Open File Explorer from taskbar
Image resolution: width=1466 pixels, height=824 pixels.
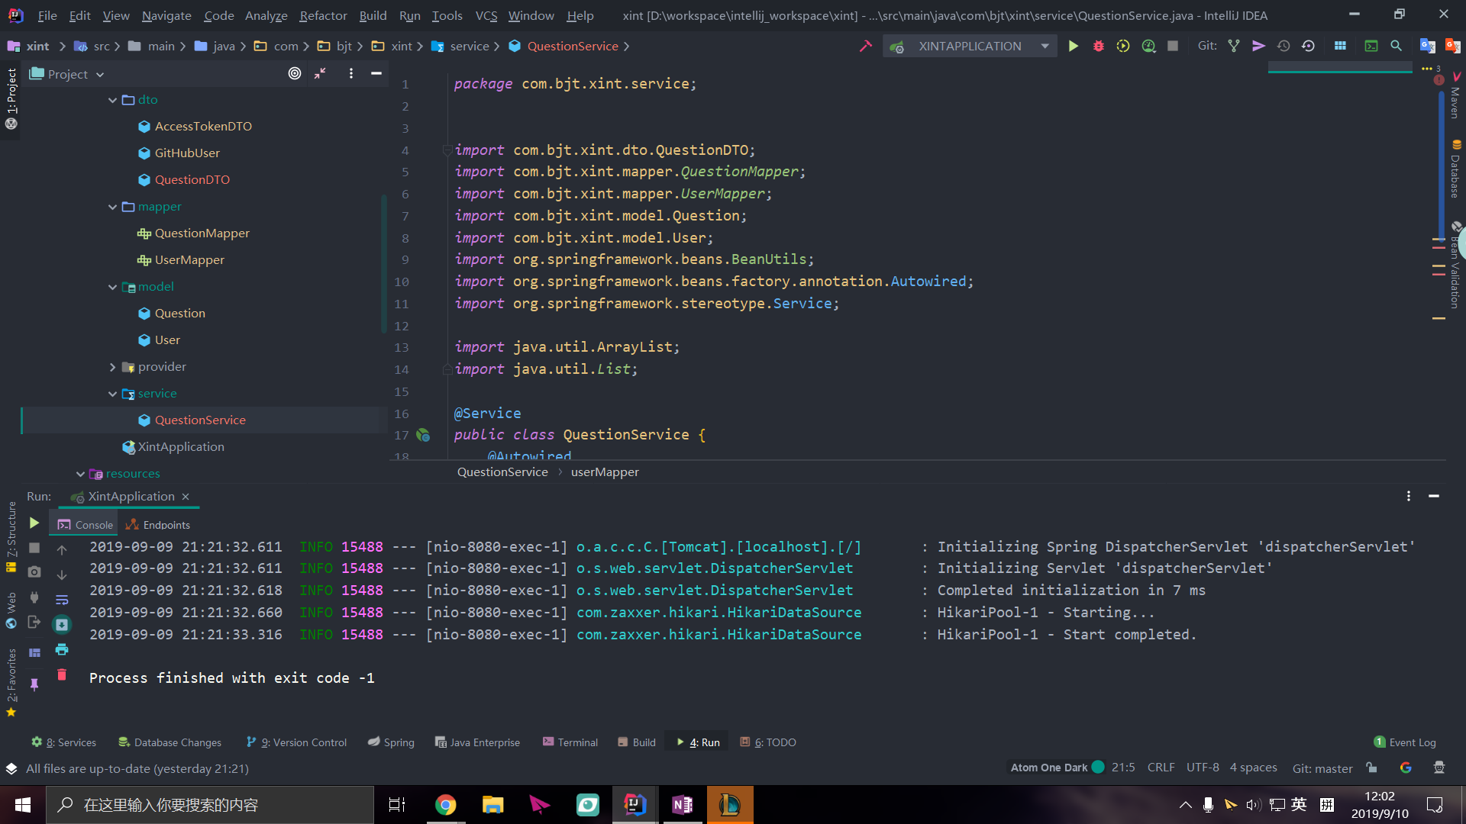(492, 805)
